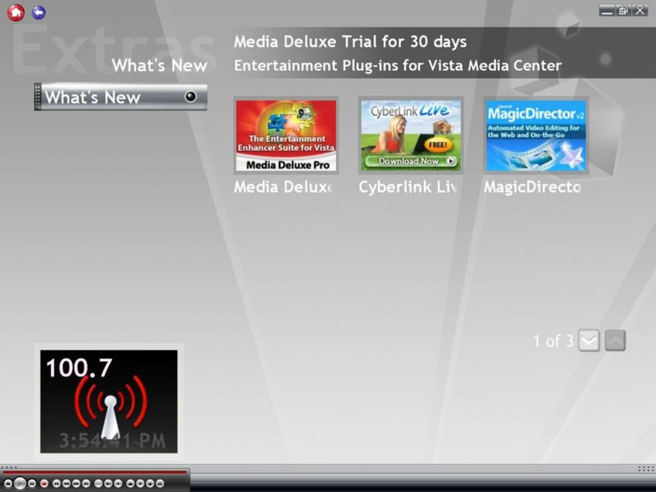
Task: Minimize the media center window
Action: (607, 11)
